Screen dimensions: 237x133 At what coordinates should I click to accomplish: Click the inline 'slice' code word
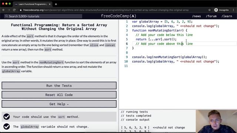pyautogui.click(x=94, y=45)
